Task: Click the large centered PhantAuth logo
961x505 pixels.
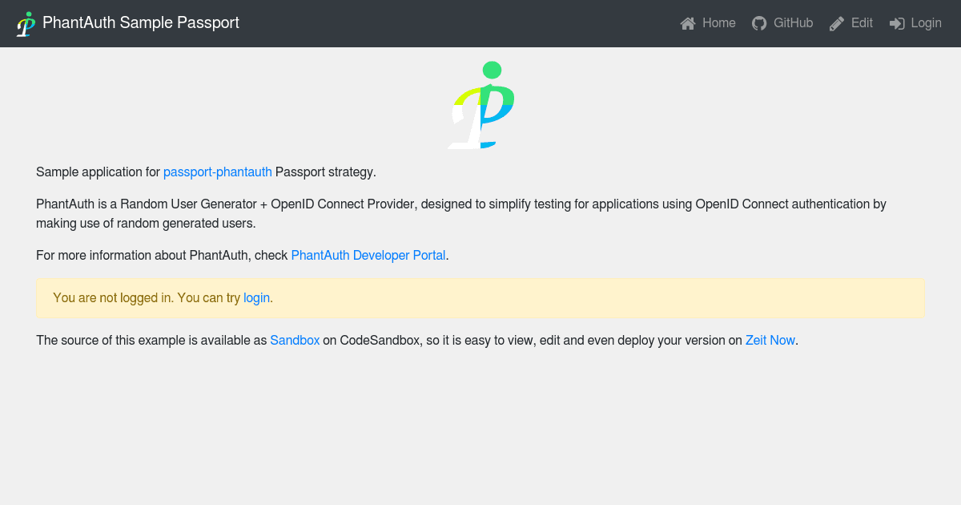Action: [x=480, y=104]
